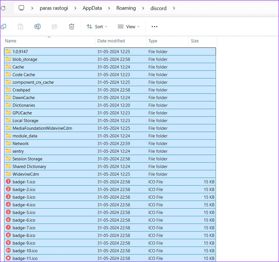Click the badge-10.ico 9+ icon
The width and height of the screenshot is (279, 262).
(x=8, y=250)
